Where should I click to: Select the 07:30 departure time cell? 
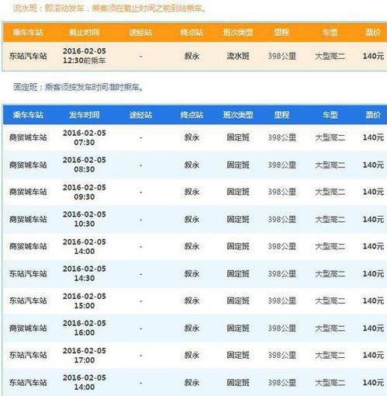pyautogui.click(x=85, y=137)
